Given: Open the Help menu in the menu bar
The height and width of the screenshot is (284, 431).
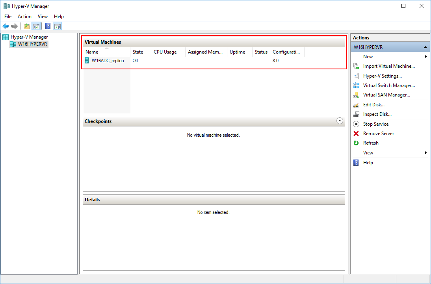Looking at the screenshot, I should tap(59, 17).
